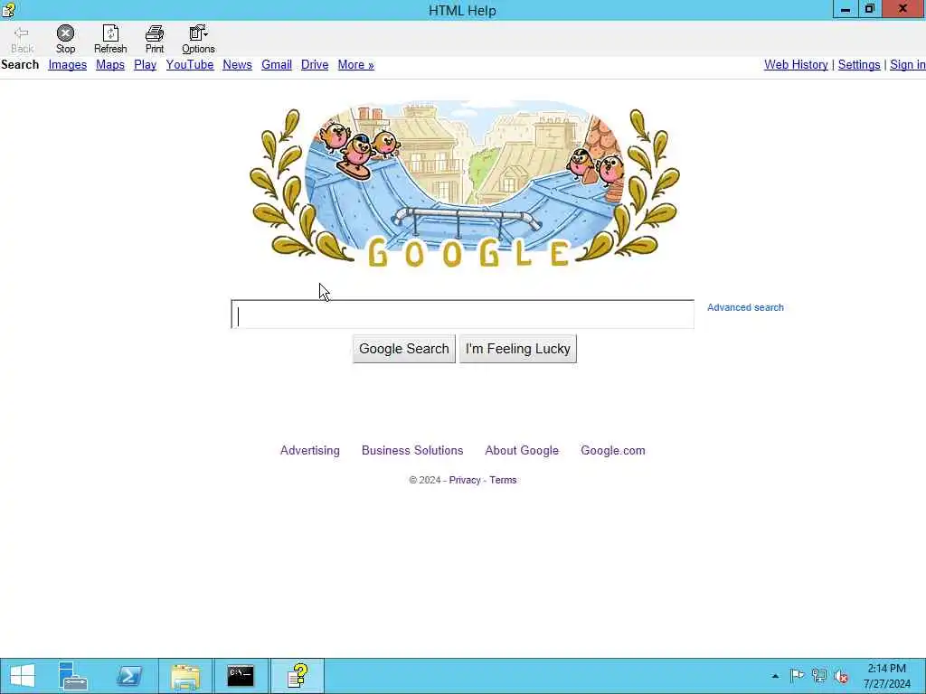Open the Terms link
The width and height of the screenshot is (926, 694).
coord(503,481)
